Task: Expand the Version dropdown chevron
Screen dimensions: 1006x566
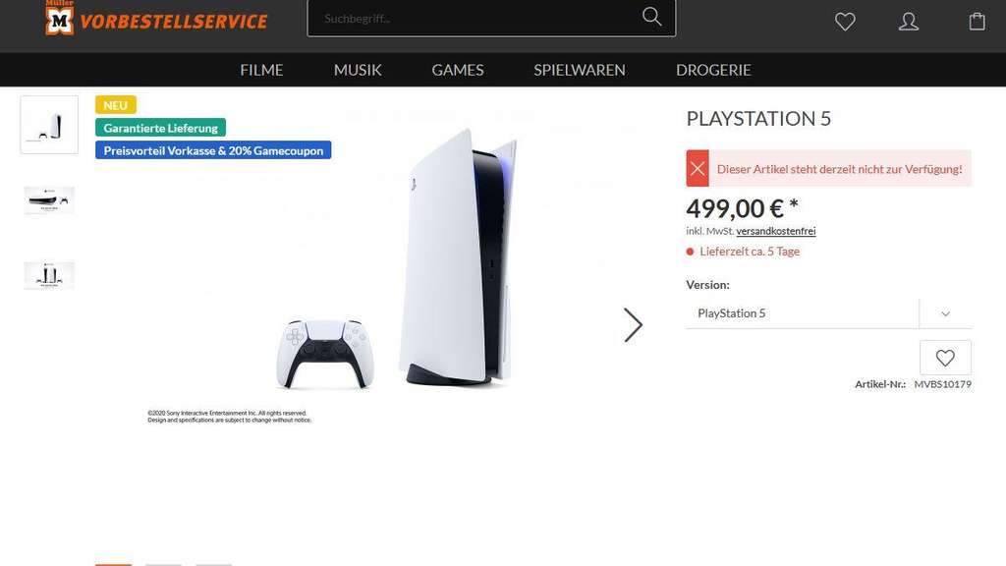Action: (x=946, y=313)
